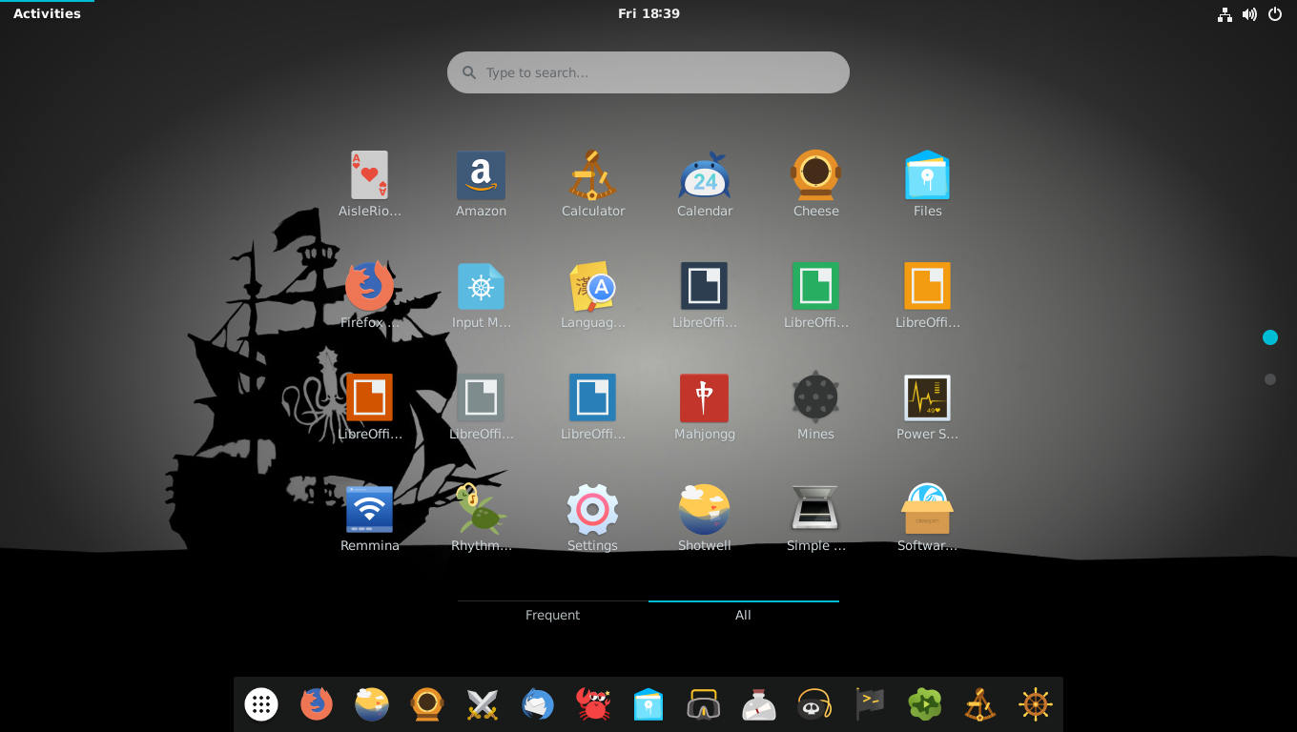Launch Cheese from the app grid
Image resolution: width=1297 pixels, height=732 pixels.
(x=816, y=184)
